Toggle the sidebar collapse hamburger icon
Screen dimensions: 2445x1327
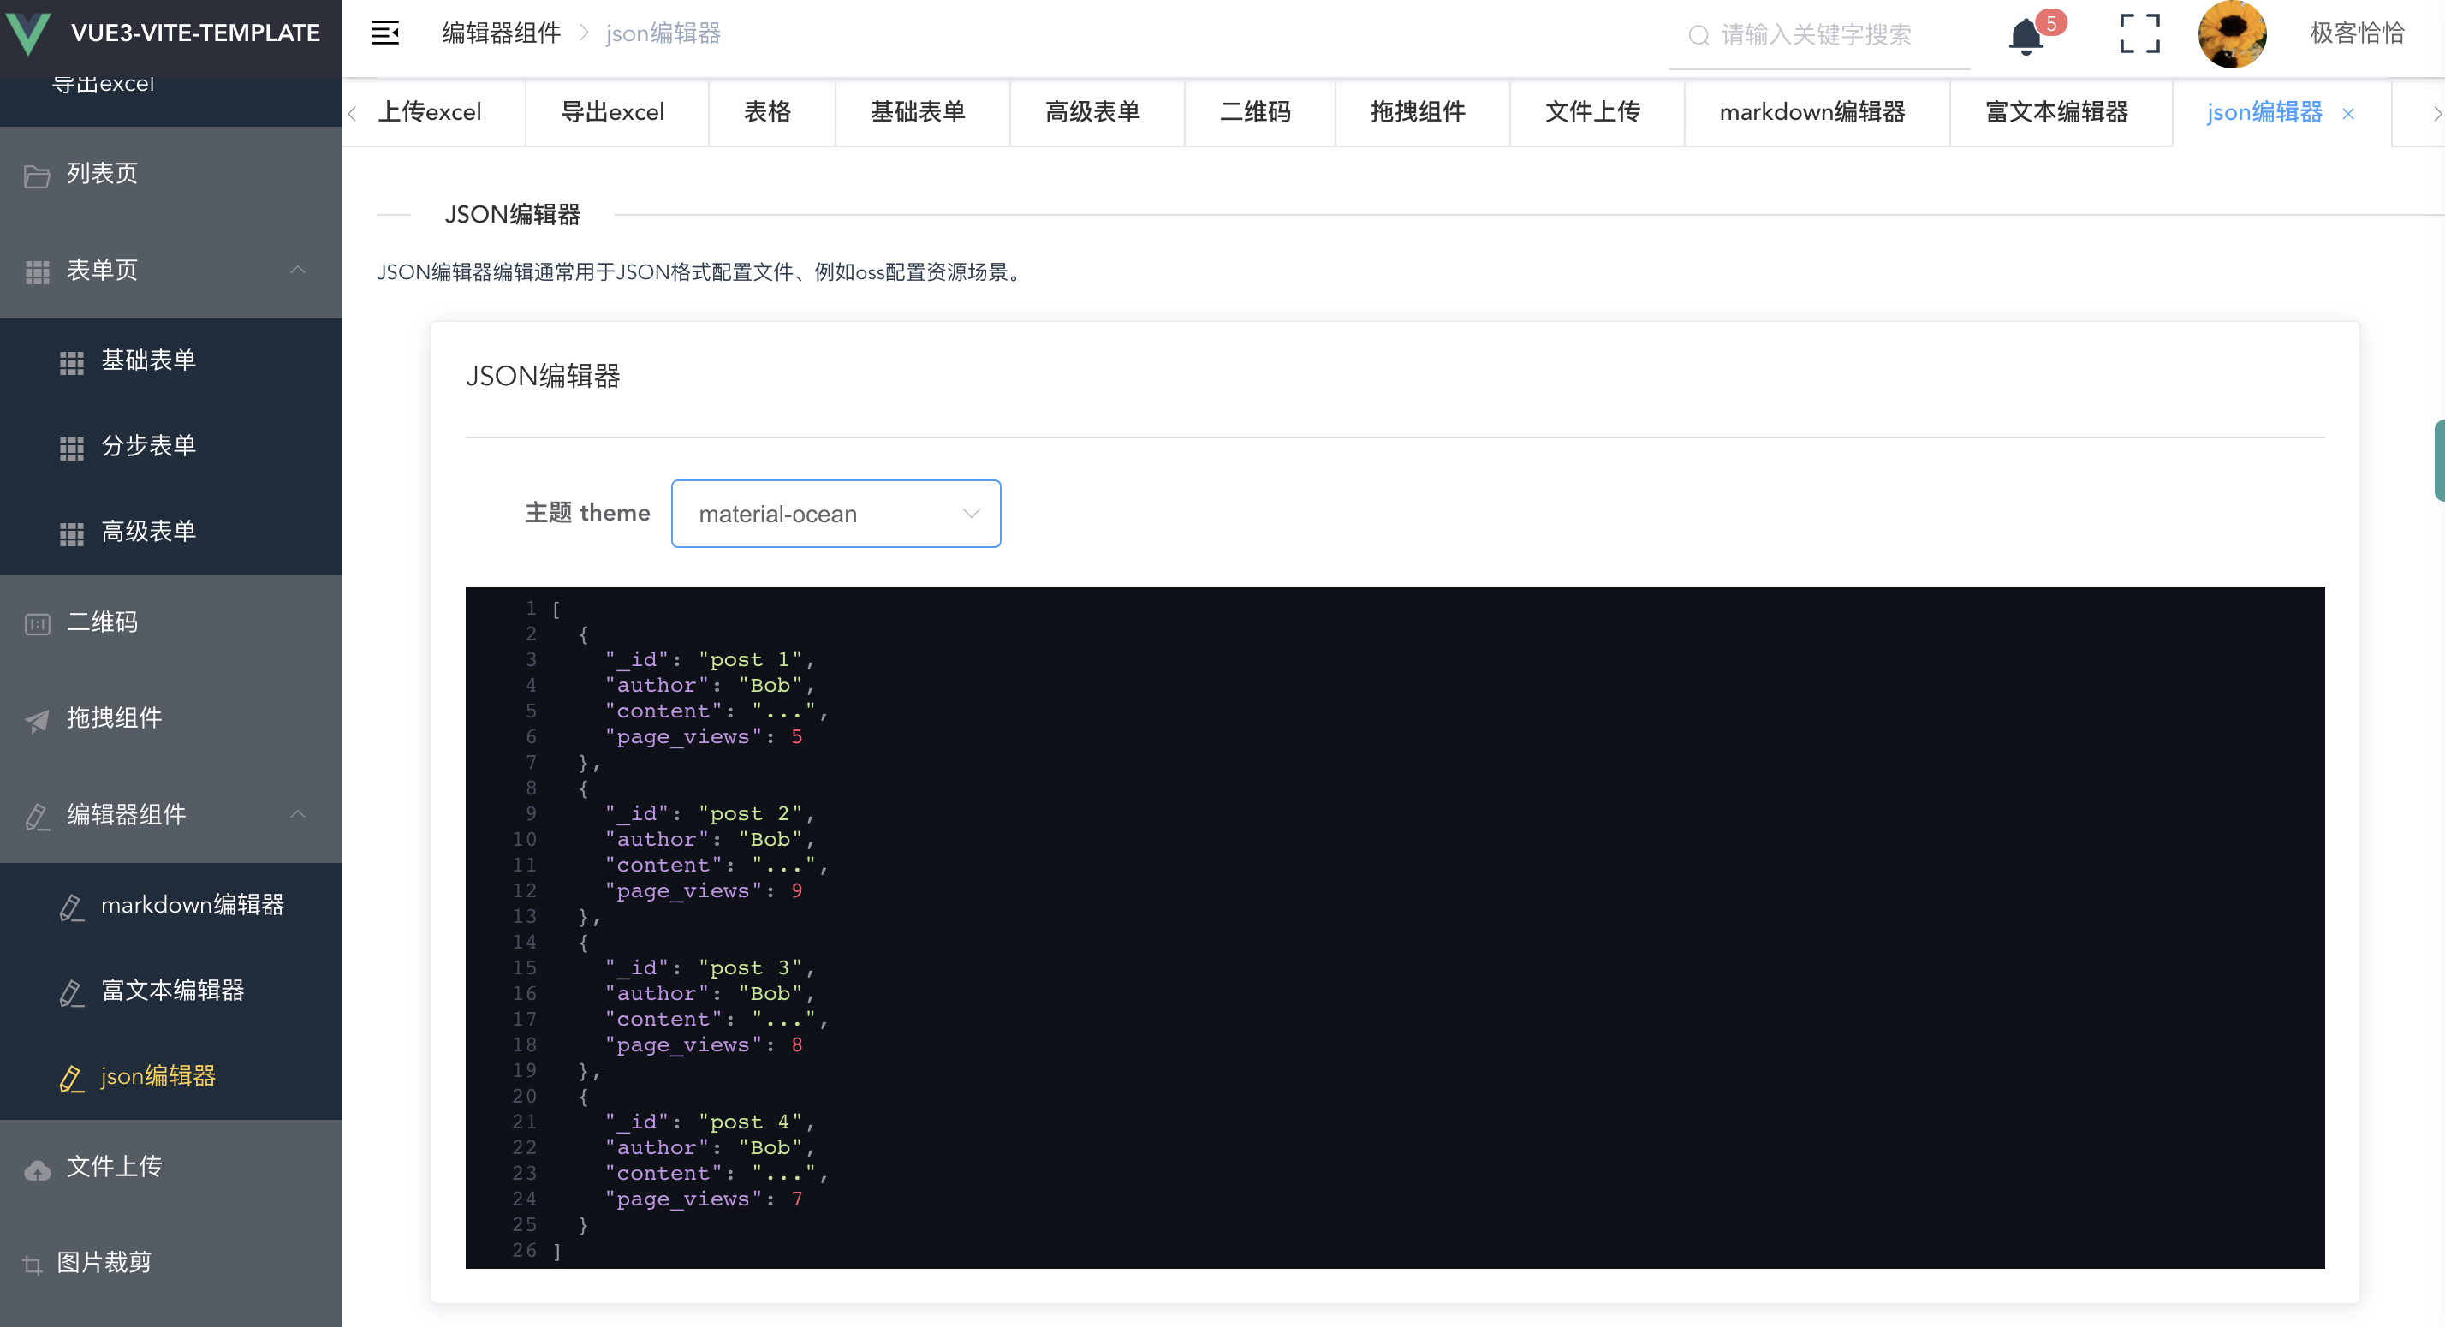[x=384, y=33]
